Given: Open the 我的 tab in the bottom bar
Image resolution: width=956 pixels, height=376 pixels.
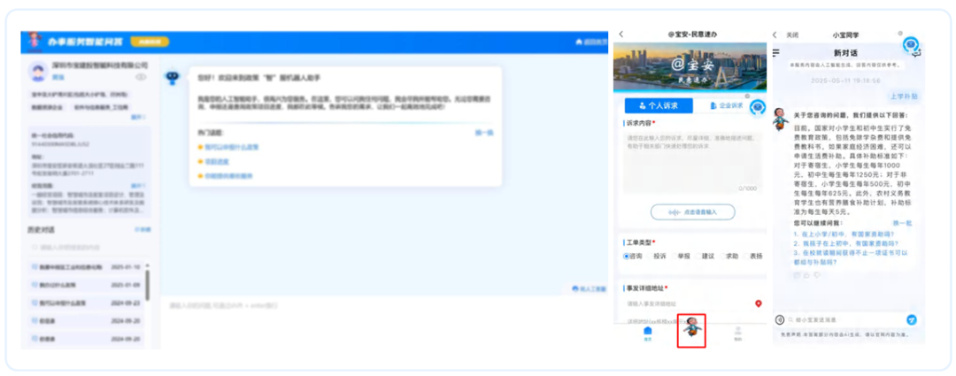Looking at the screenshot, I should [737, 334].
